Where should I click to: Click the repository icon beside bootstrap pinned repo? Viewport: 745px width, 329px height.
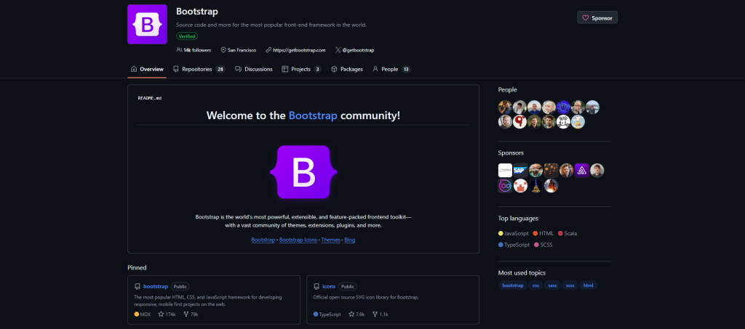(x=138, y=286)
